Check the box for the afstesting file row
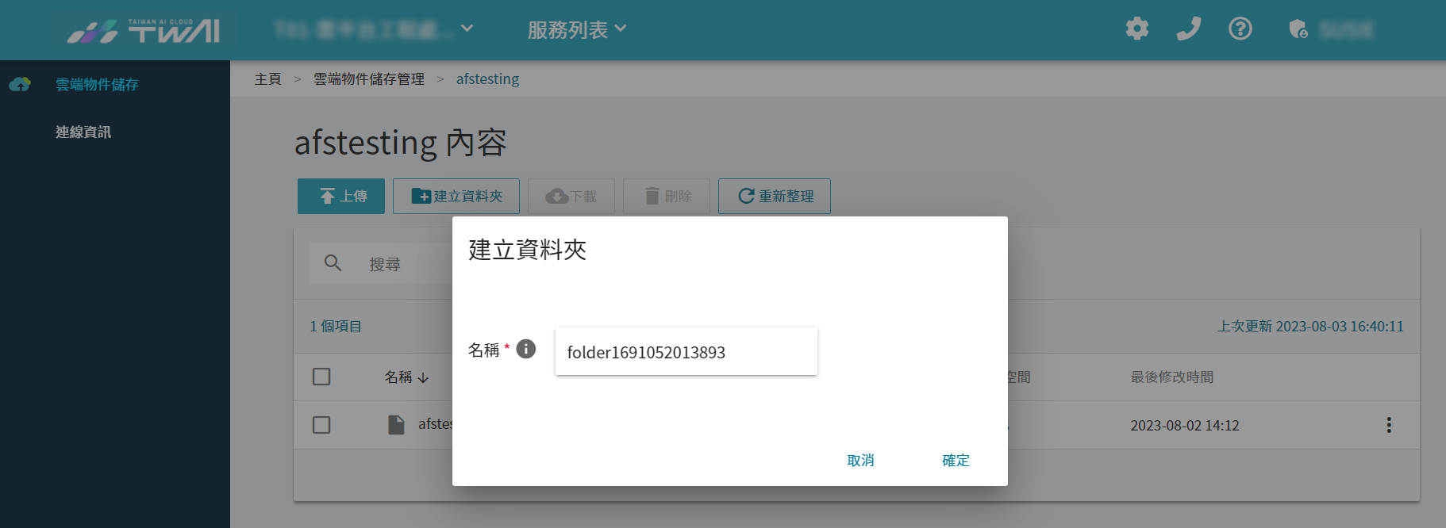The height and width of the screenshot is (528, 1446). point(321,425)
